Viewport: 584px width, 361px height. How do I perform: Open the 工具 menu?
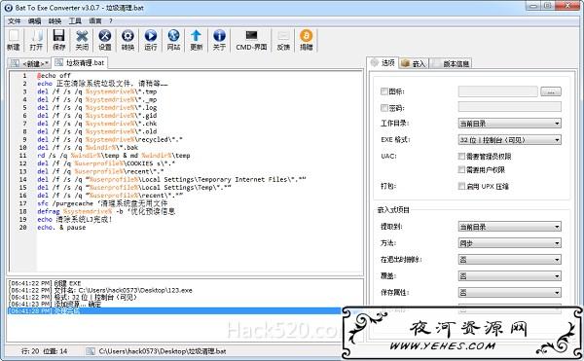75,20
